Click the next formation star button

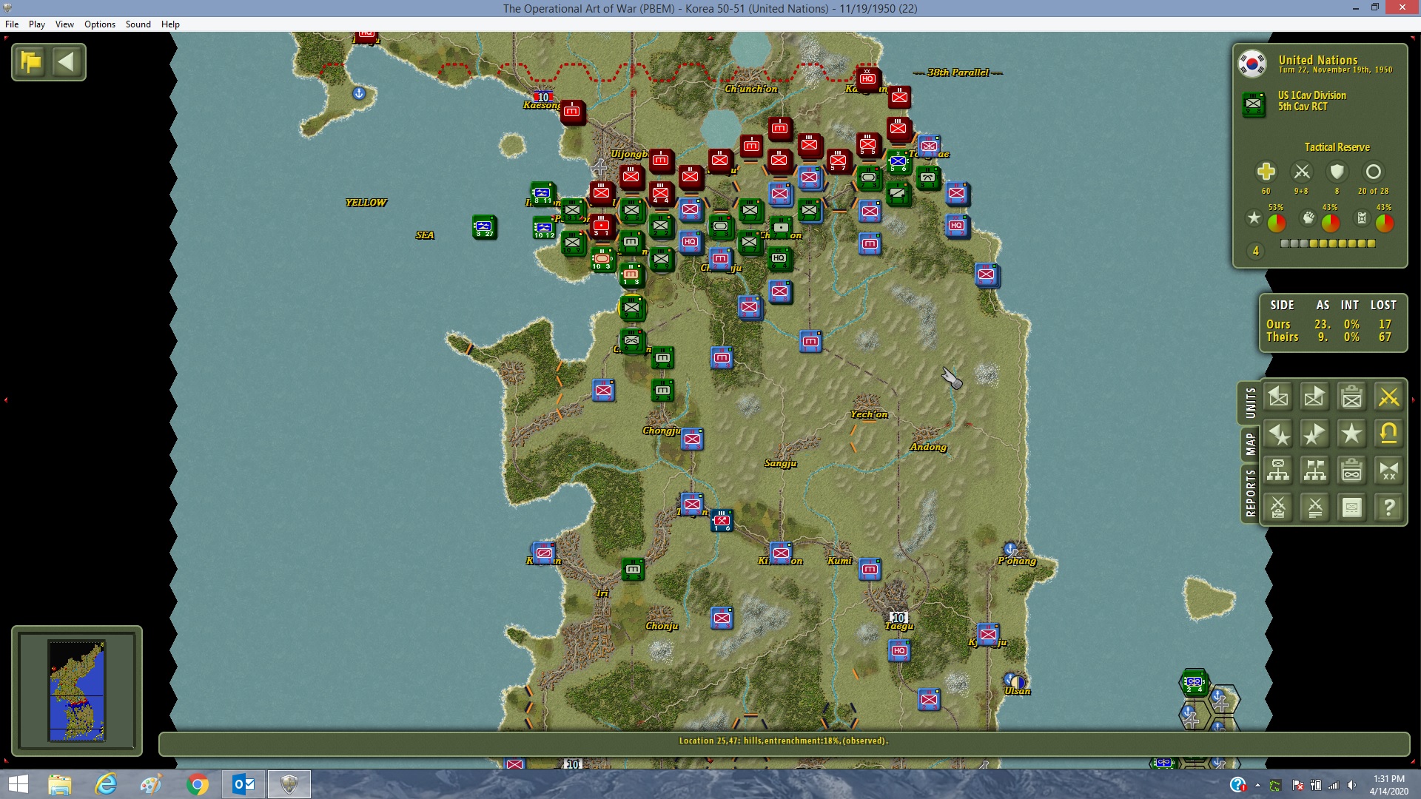(1314, 434)
